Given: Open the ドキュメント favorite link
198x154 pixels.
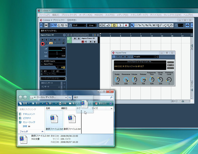Looking at the screenshot, I should point(29,114).
